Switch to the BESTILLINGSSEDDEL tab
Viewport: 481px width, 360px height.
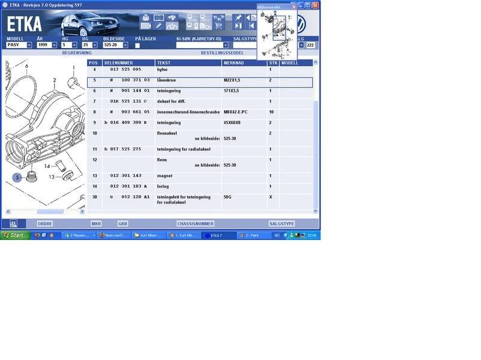click(x=222, y=53)
